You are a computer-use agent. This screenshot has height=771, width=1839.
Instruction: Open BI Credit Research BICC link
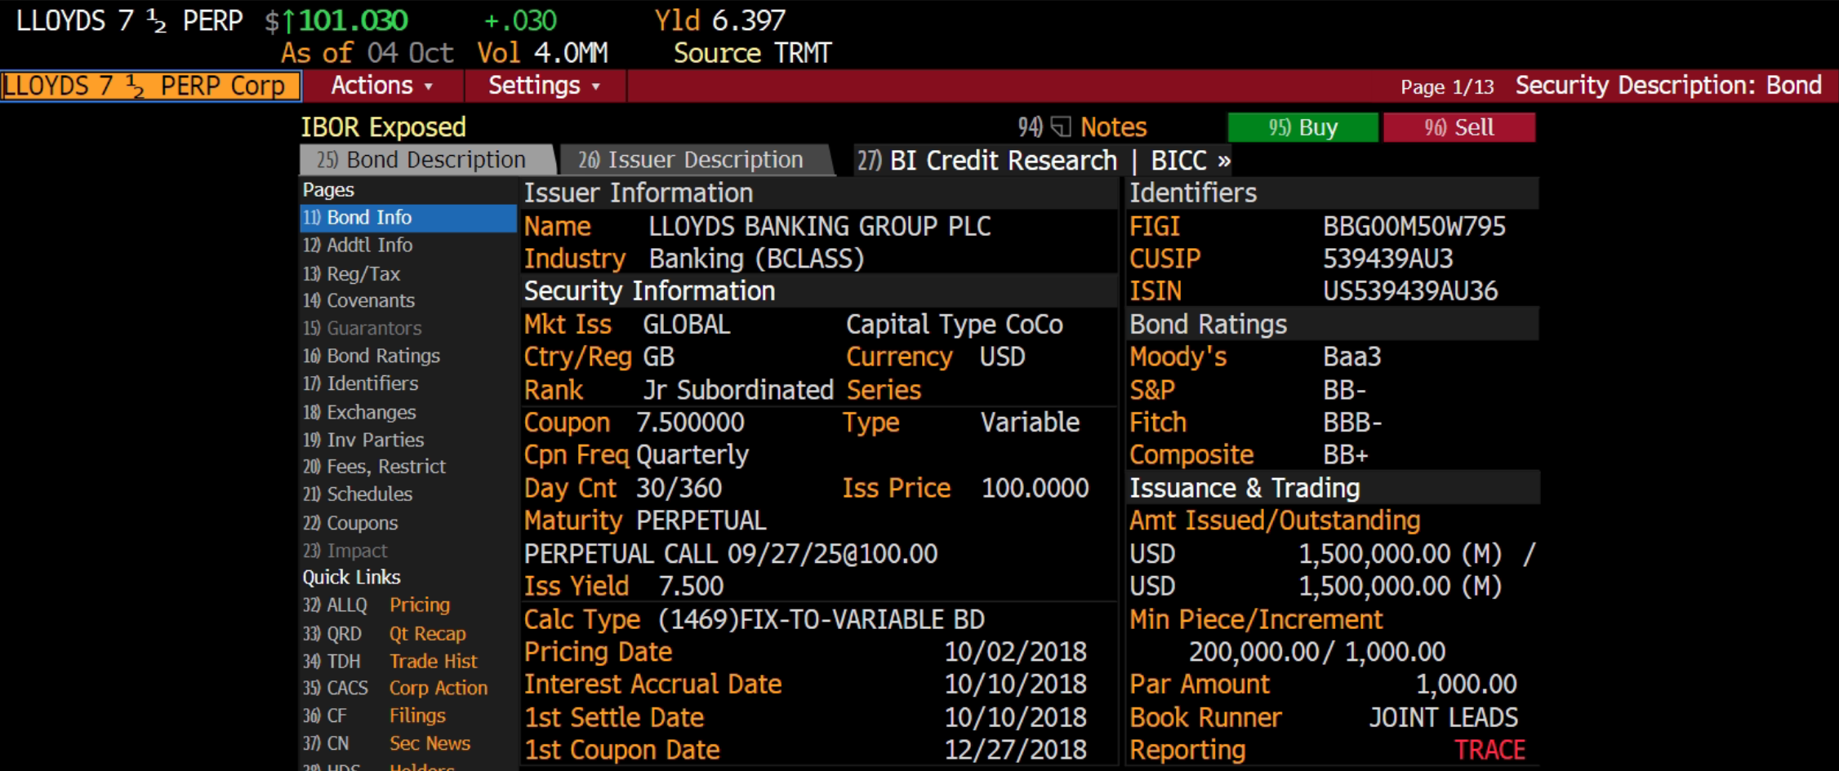point(1043,161)
